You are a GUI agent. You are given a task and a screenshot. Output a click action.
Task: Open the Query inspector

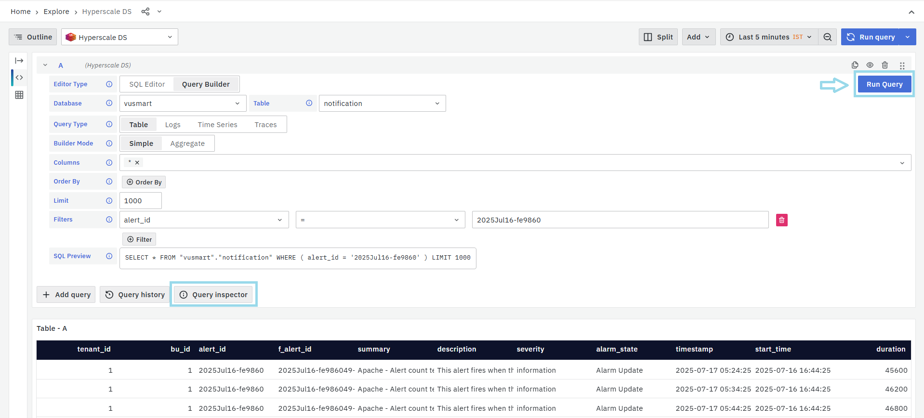(213, 295)
